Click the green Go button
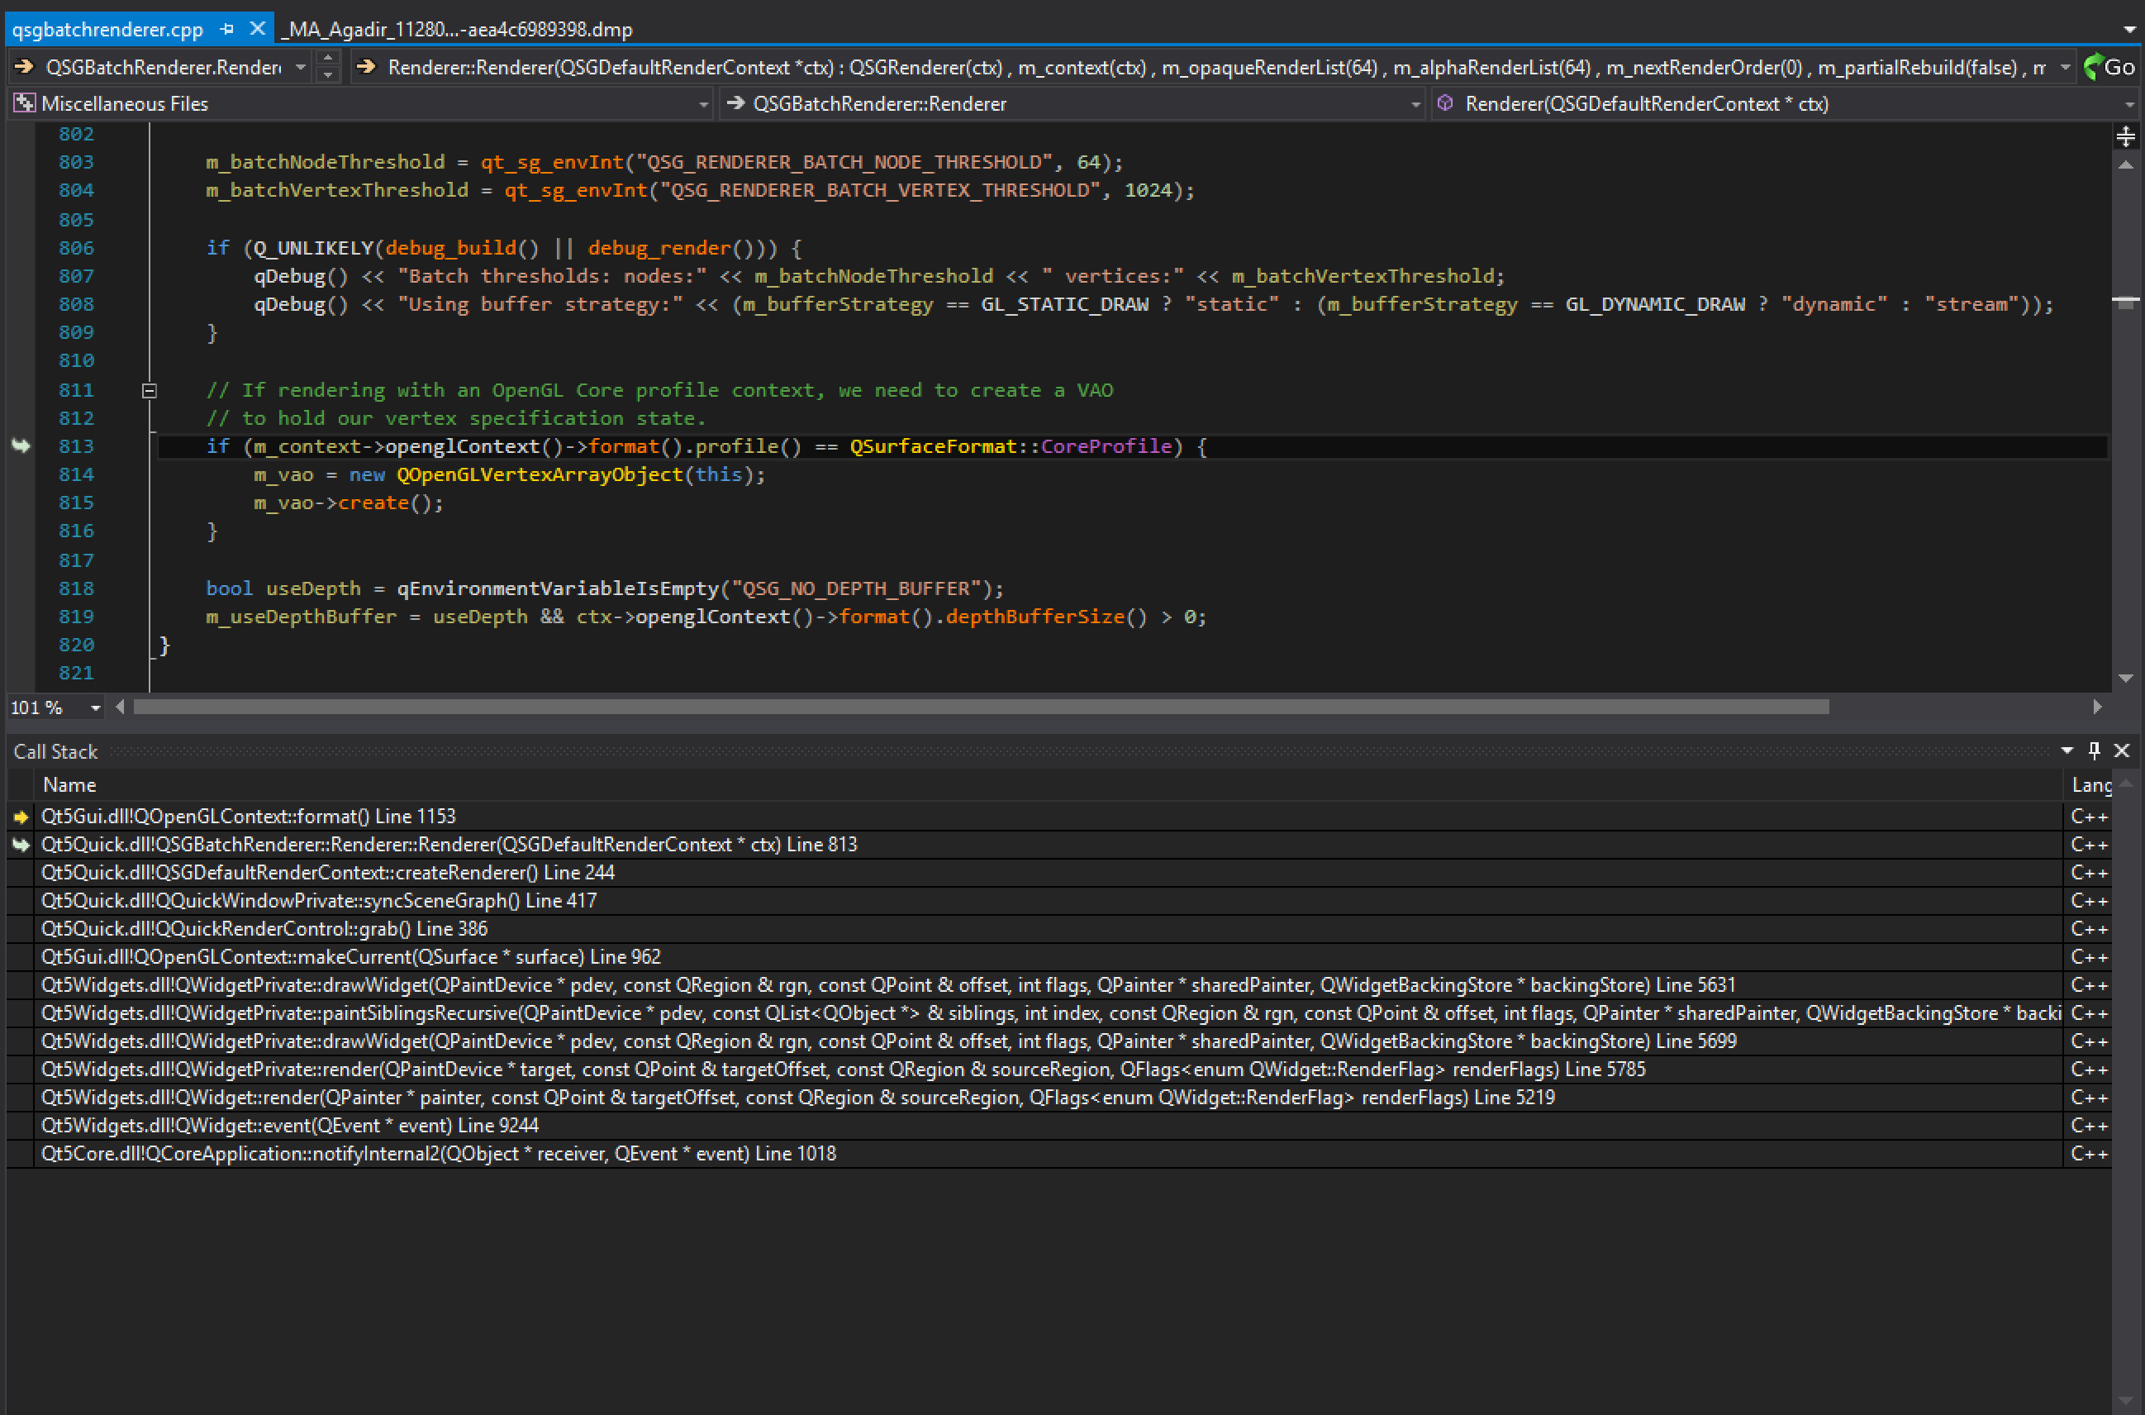This screenshot has width=2145, height=1415. point(2109,67)
